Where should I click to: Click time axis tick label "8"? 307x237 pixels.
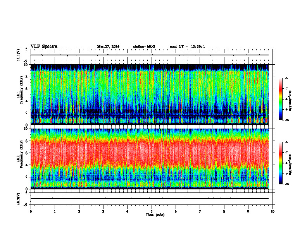[x=224, y=211]
